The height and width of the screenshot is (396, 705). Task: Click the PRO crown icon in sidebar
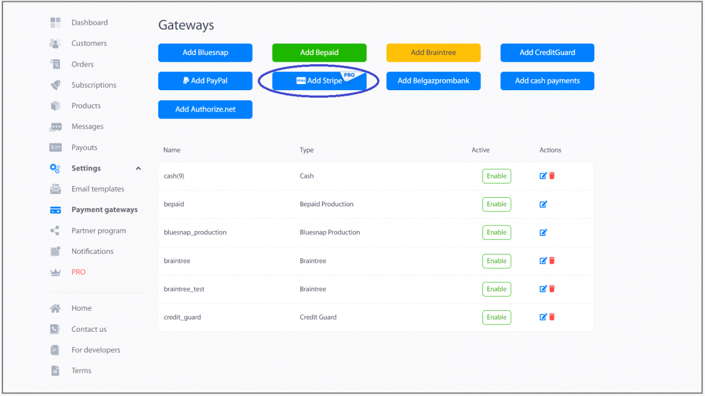point(55,272)
